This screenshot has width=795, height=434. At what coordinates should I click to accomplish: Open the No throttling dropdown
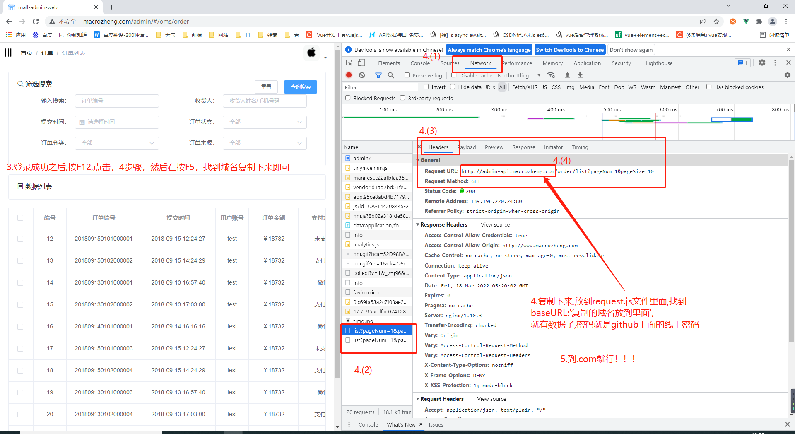pos(519,75)
